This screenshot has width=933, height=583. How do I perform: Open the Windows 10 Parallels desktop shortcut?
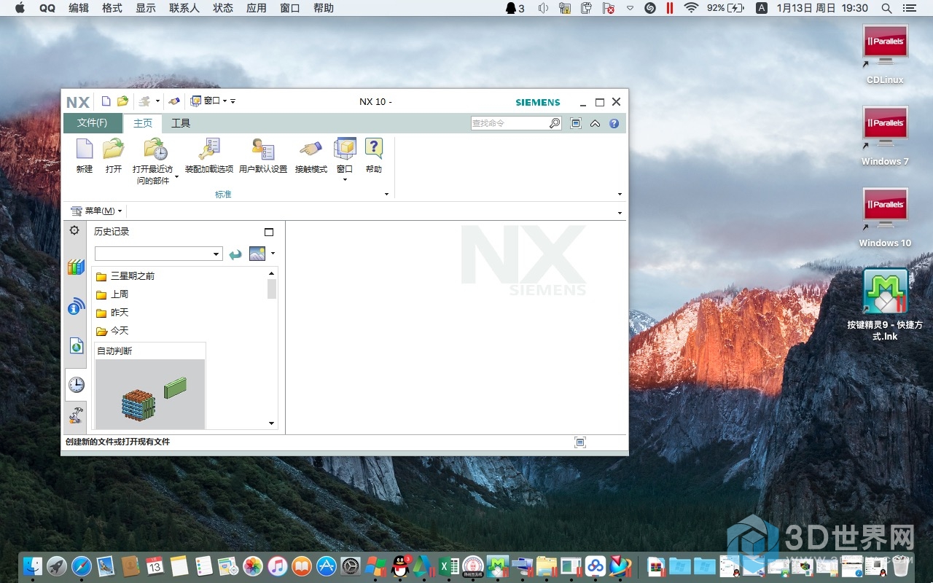tap(885, 218)
